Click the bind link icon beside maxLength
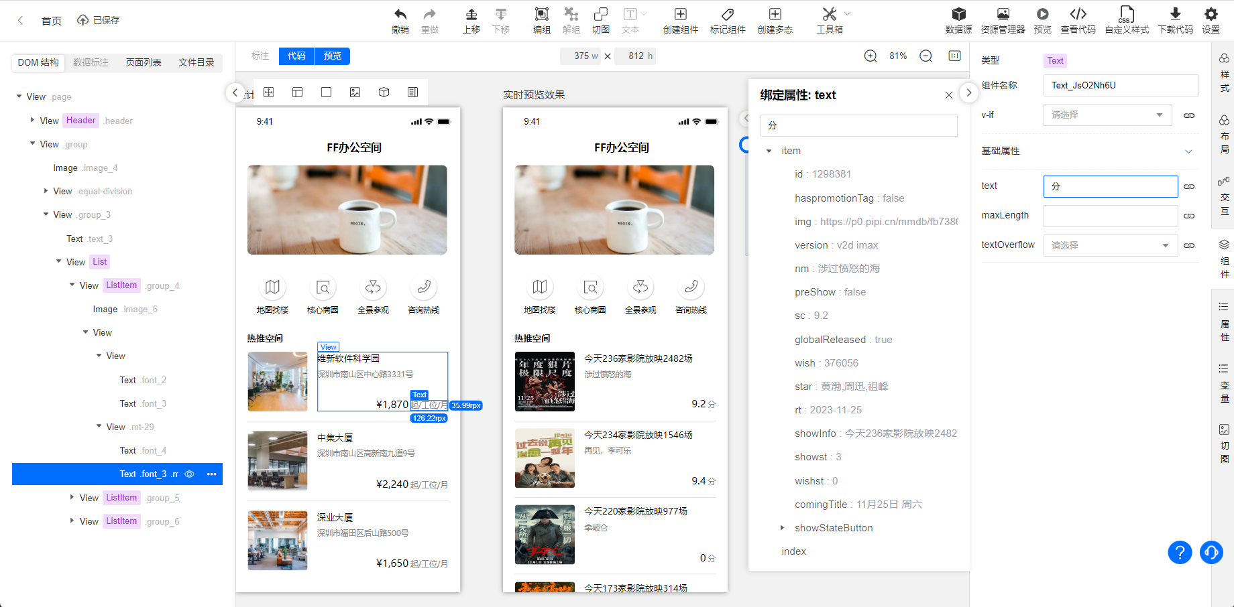The width and height of the screenshot is (1234, 607). (1189, 216)
